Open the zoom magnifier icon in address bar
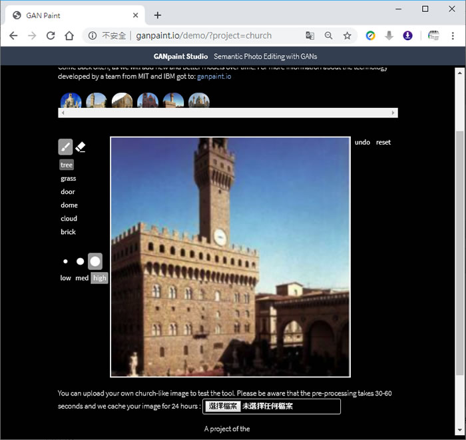Viewport: 466px width, 440px height. (x=328, y=36)
